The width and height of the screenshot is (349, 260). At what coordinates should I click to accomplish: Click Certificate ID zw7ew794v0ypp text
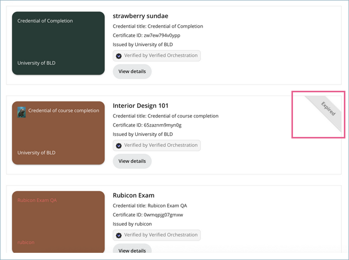coord(146,35)
